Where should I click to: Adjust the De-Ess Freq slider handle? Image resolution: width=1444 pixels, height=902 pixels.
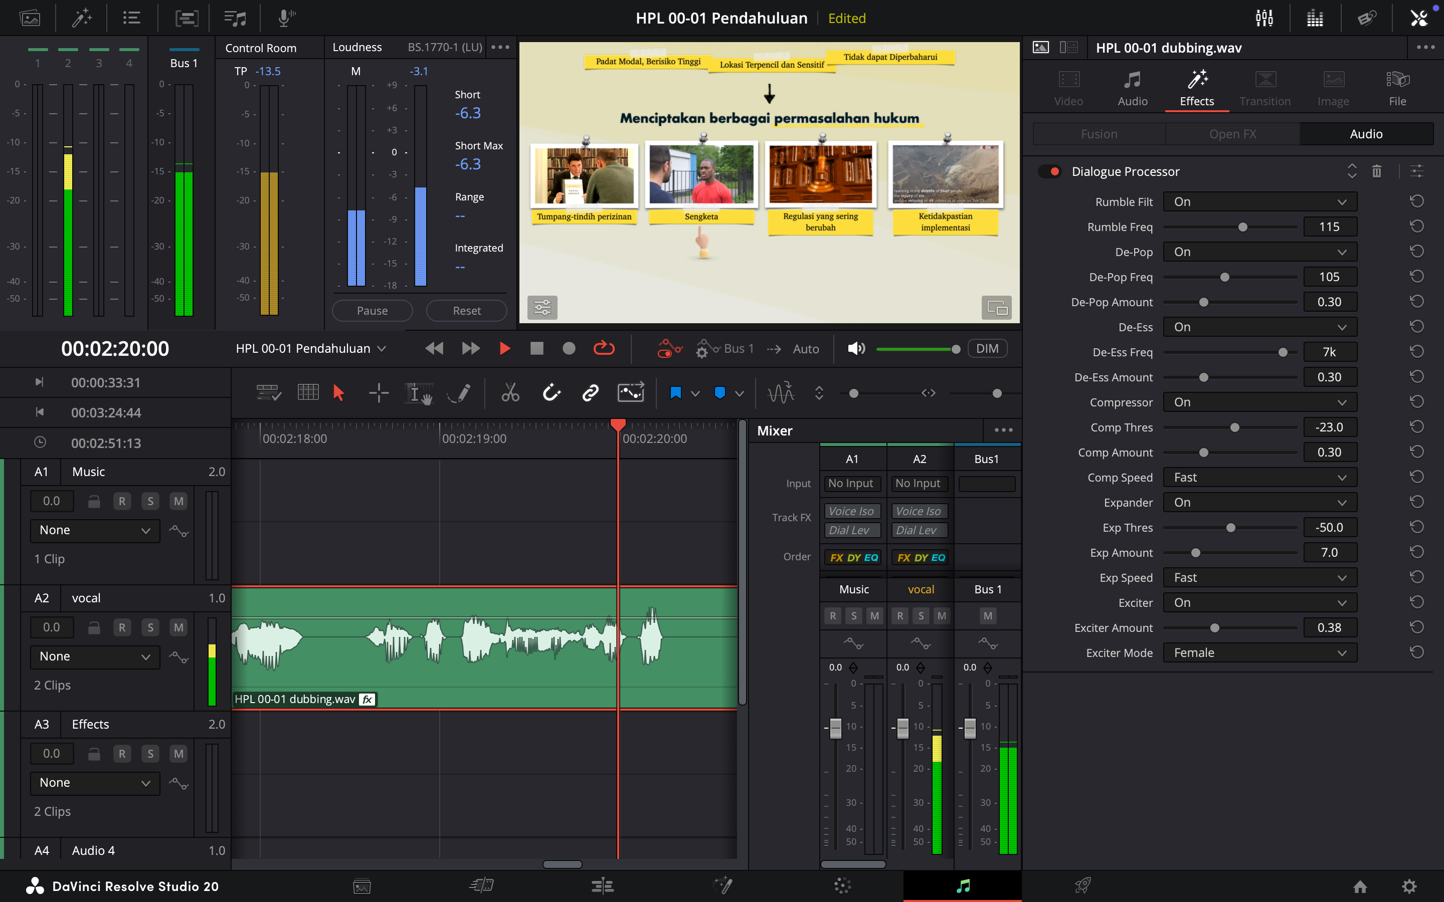(1282, 353)
